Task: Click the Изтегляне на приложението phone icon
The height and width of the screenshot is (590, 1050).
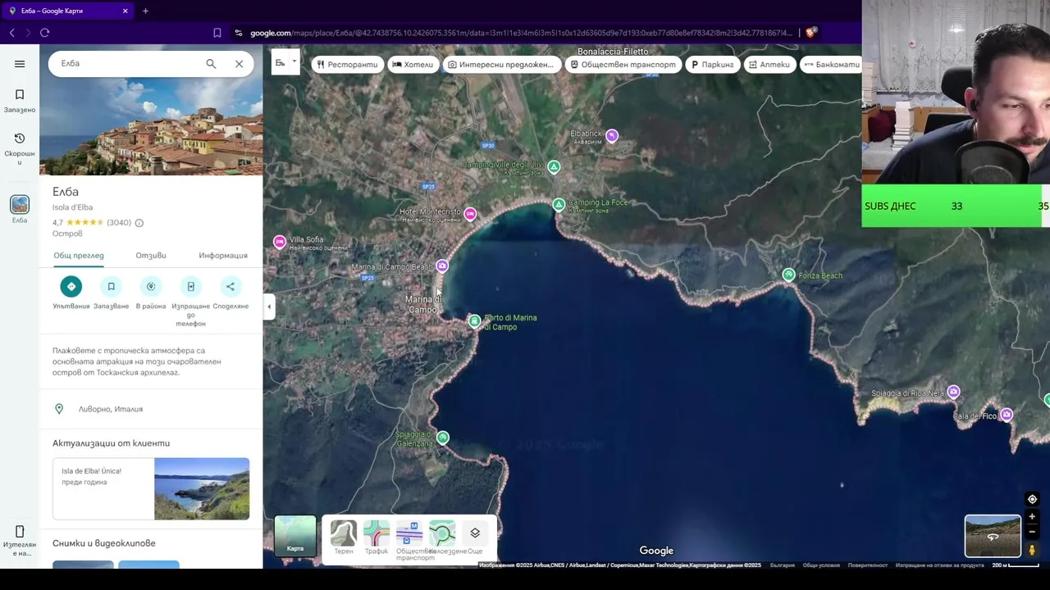Action: tap(20, 532)
